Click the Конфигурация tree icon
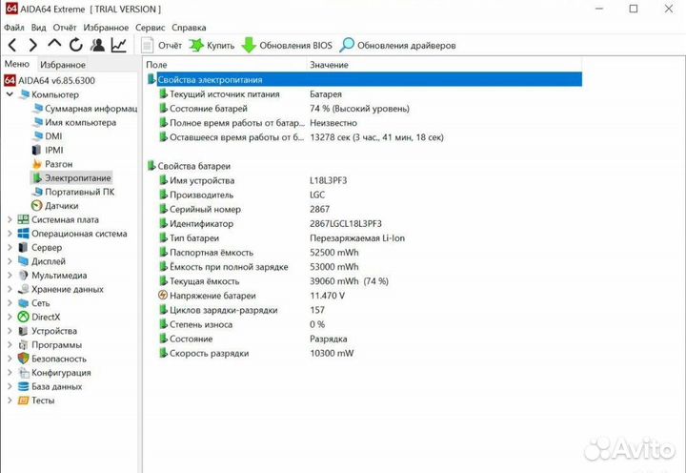Screen dimensions: 686x473 (x=23, y=373)
